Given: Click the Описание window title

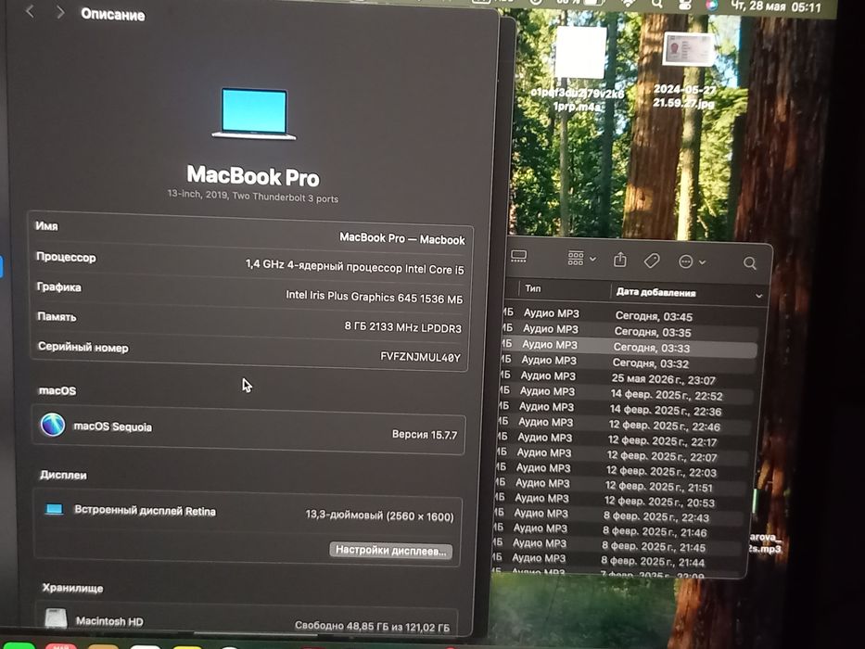Looking at the screenshot, I should click(x=113, y=14).
